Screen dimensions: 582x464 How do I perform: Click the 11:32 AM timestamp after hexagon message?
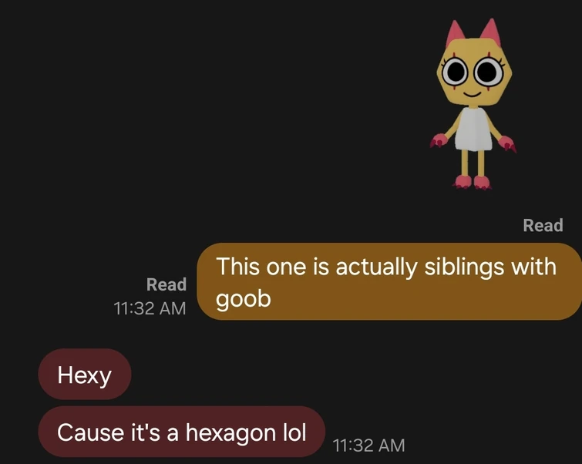pos(368,446)
